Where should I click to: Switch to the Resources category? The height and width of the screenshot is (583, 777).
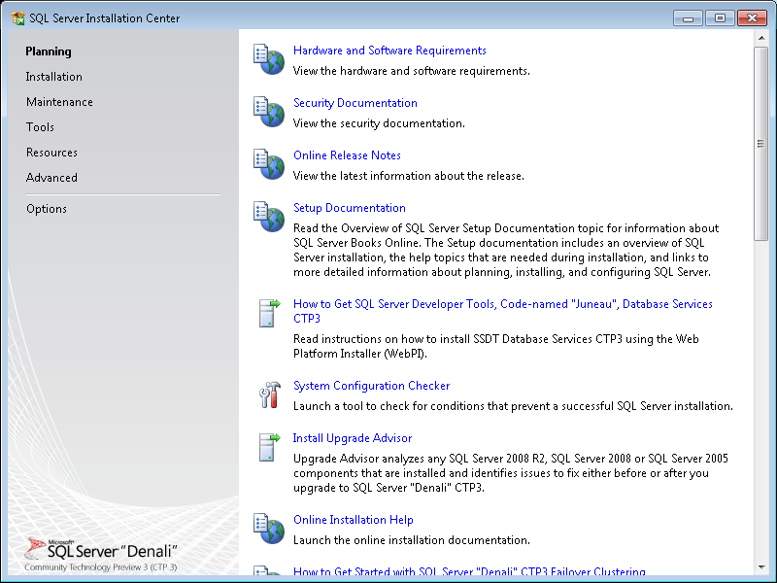(x=52, y=153)
